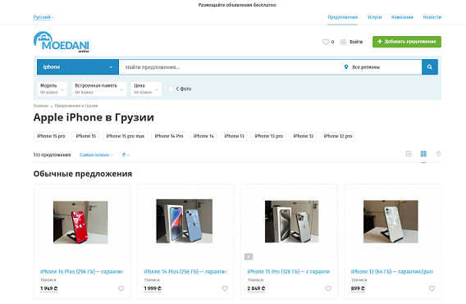Expand the Модель filter

coord(53,88)
